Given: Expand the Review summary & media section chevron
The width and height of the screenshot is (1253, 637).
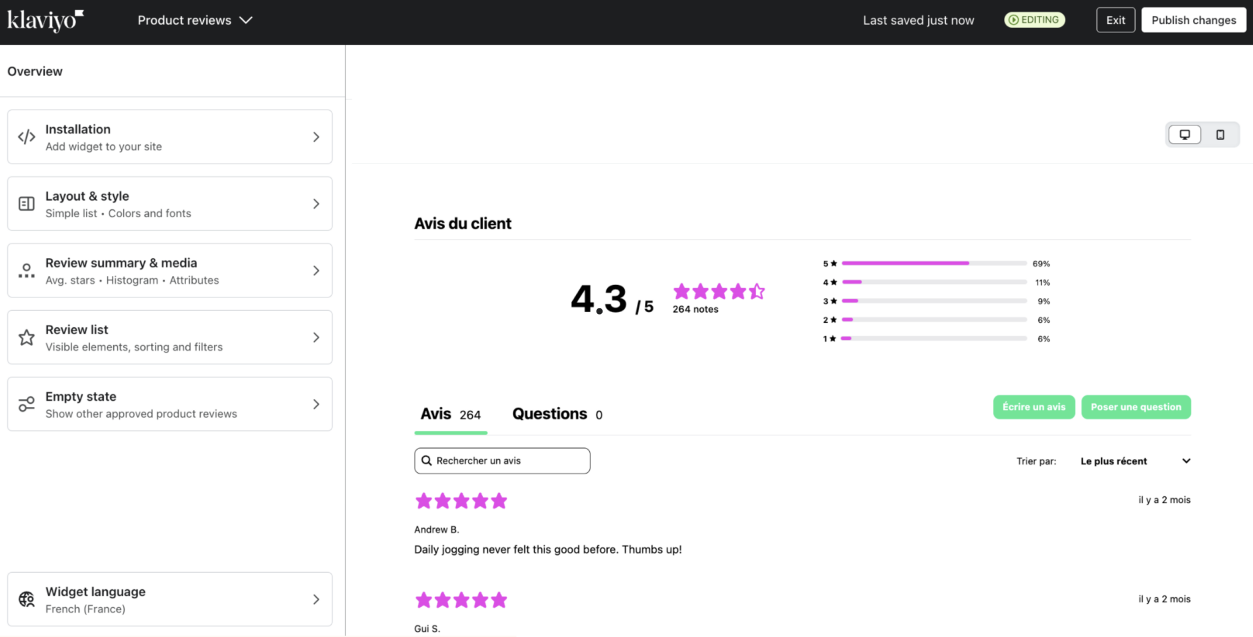Looking at the screenshot, I should click(316, 270).
